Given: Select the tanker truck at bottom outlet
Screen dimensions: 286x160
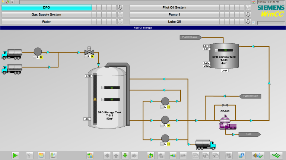Looking at the screenshot, I should coord(203,144).
